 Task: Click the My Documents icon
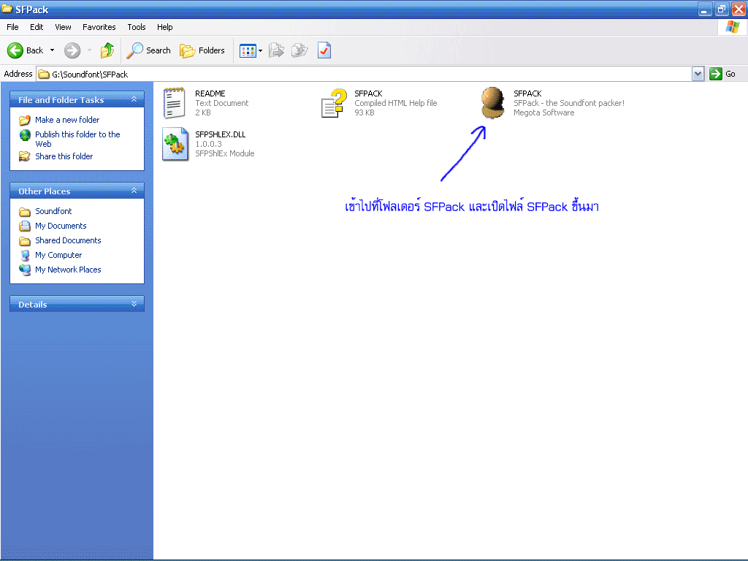coord(25,226)
